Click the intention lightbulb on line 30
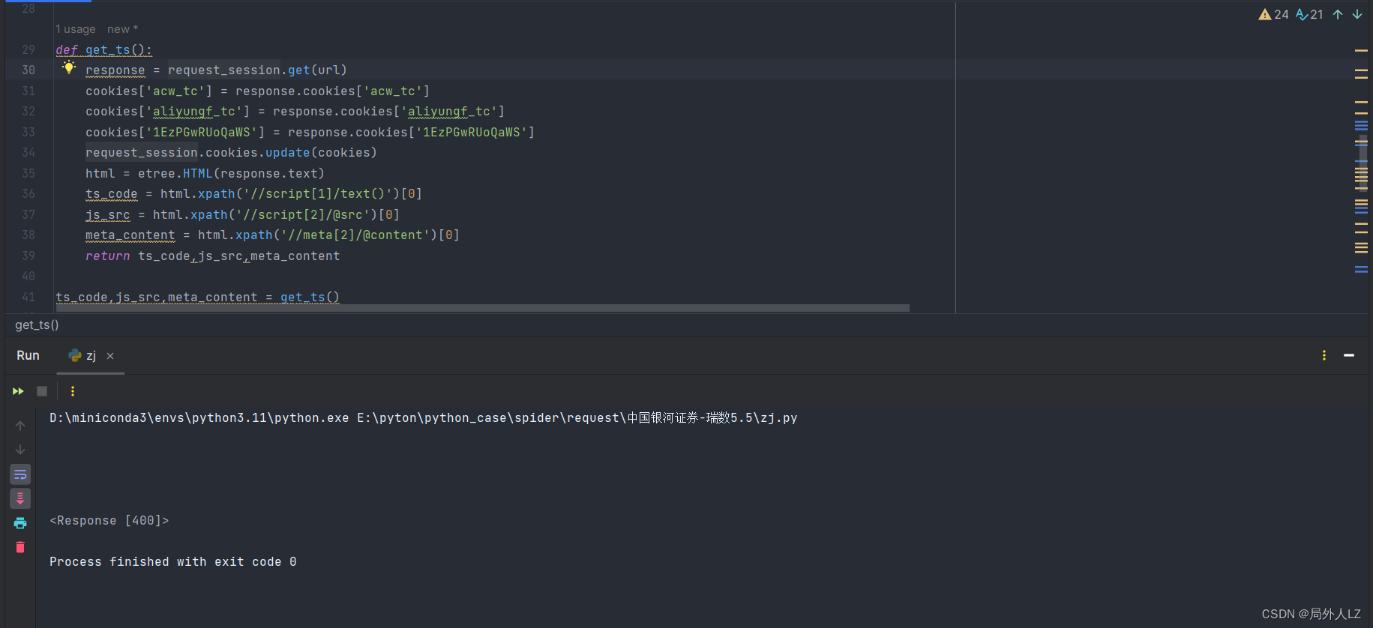 click(x=69, y=68)
